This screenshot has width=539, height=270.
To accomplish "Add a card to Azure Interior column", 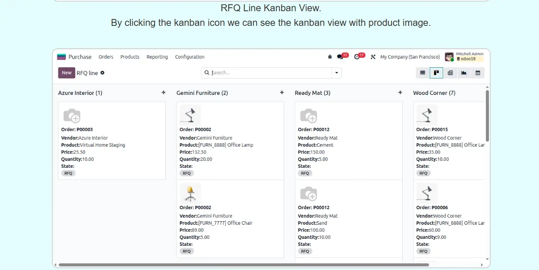I will coord(163,93).
